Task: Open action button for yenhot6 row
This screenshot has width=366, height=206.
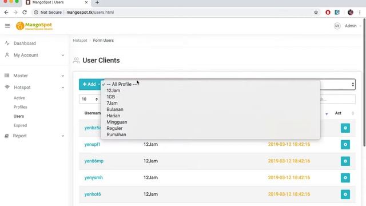Action: [x=345, y=195]
